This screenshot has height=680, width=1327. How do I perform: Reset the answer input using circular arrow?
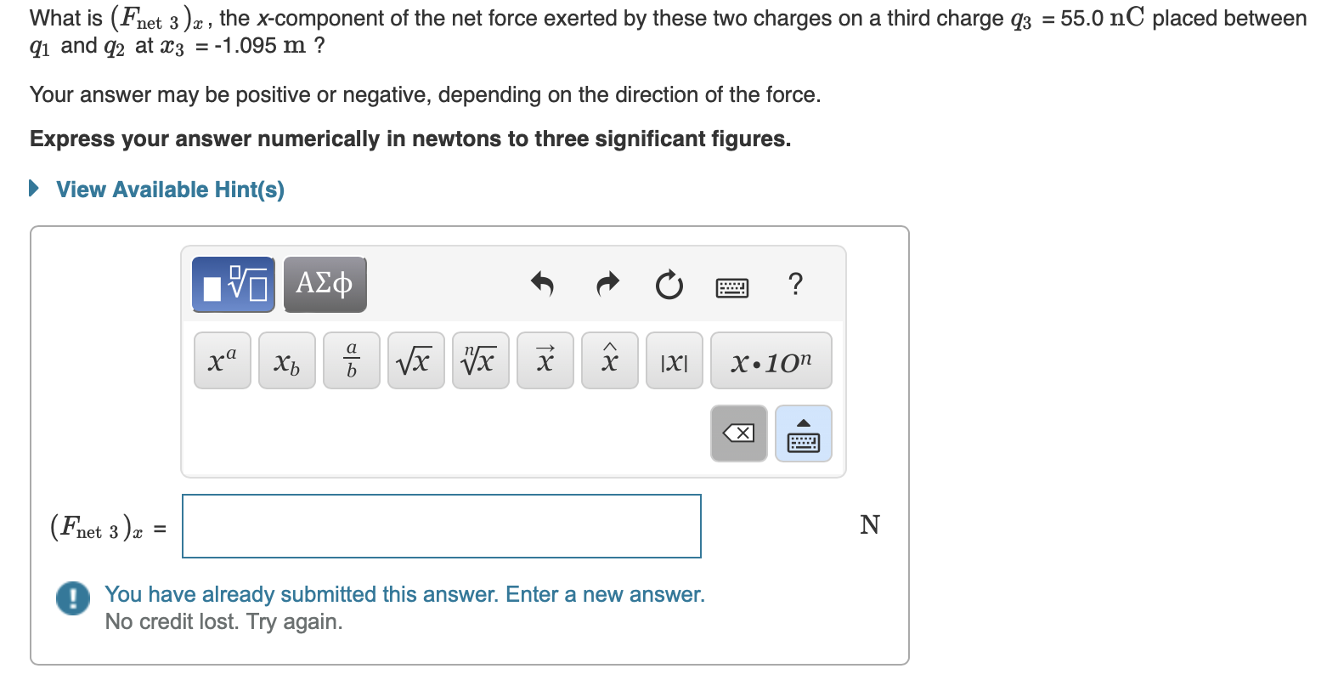click(x=669, y=286)
